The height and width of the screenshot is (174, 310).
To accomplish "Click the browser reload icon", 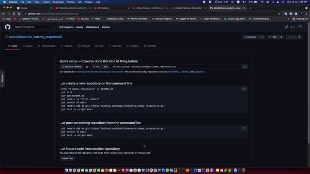I will [14, 14].
